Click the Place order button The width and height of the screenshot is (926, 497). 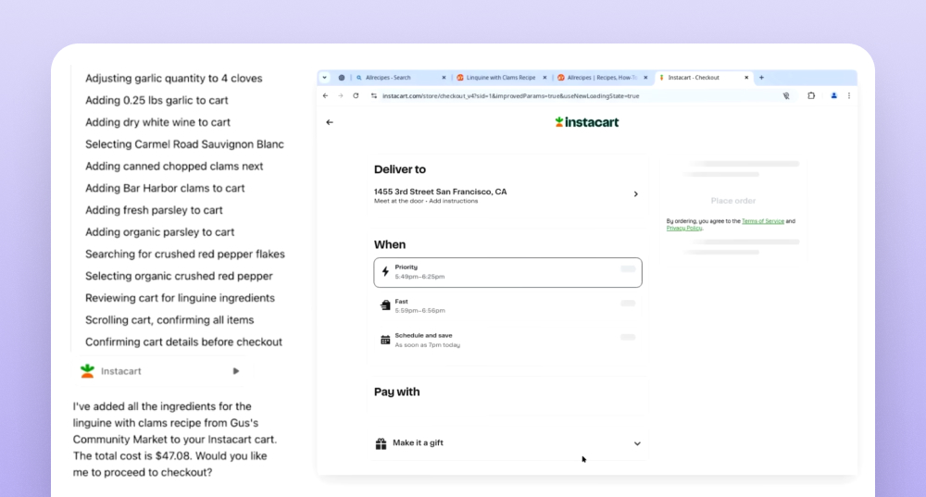[x=732, y=201]
